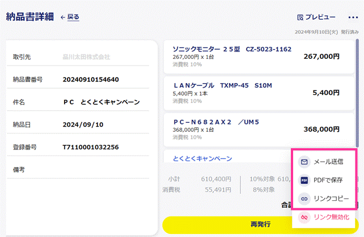
Task: Toggle the three-dot more options menu
Action: 353,18
